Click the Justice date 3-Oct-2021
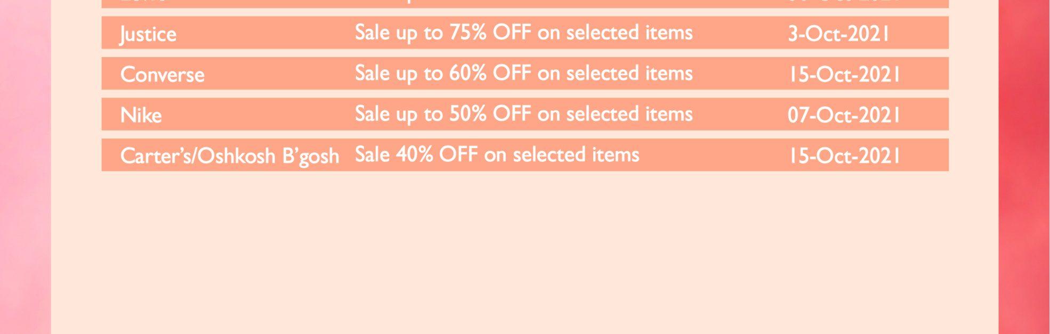 tap(839, 34)
